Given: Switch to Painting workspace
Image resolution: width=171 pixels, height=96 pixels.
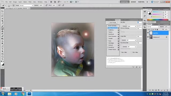Looking at the screenshot, I should (x=141, y=2).
